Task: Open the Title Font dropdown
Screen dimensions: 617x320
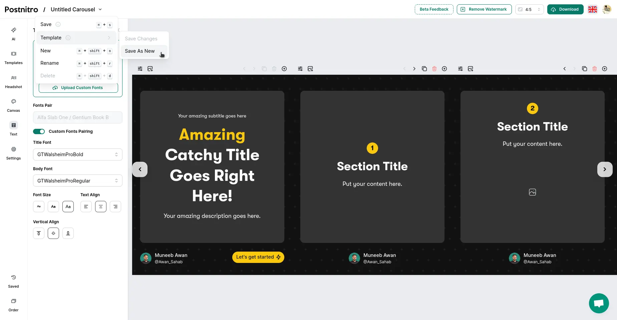Action: (77, 154)
